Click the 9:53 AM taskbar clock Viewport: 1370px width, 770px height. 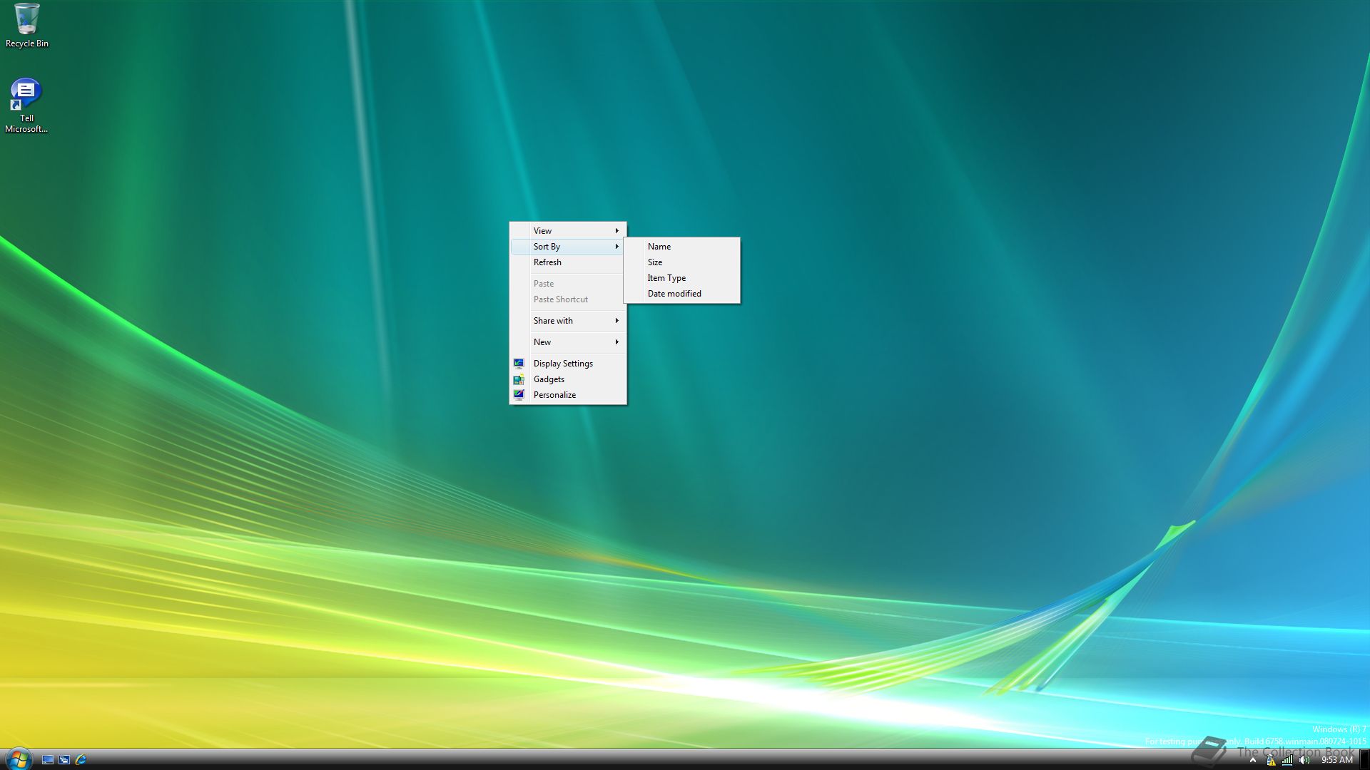1337,760
